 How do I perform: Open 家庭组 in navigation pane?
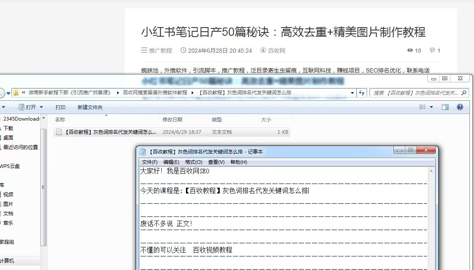(7, 242)
